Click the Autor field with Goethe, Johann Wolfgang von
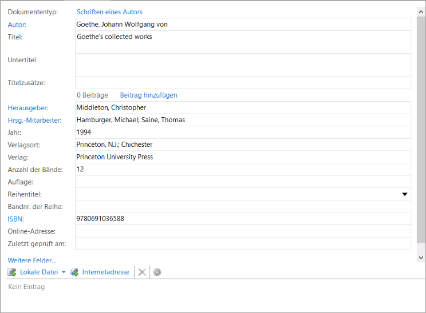Image resolution: width=426 pixels, height=313 pixels. [x=243, y=25]
